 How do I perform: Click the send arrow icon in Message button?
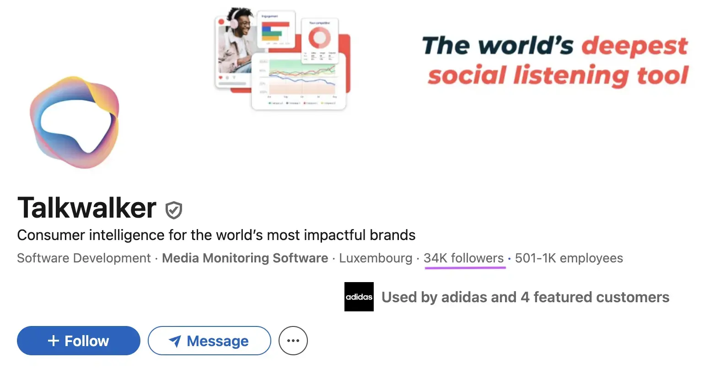(175, 340)
